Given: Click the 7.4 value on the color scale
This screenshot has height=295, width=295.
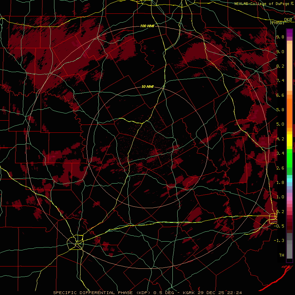Looking at the screenshot, I should tap(280, 81).
